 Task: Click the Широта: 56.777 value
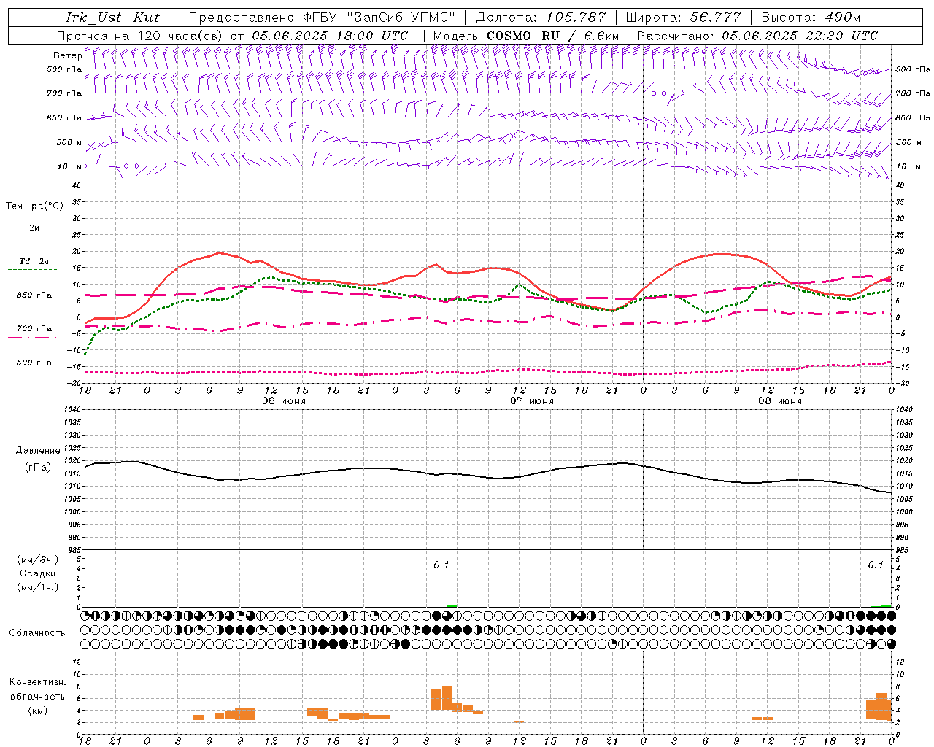683,17
